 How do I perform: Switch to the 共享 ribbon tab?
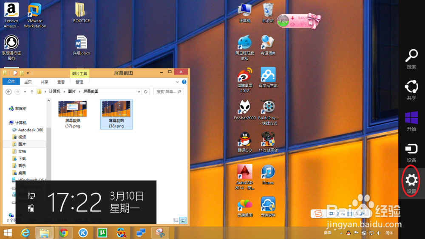(45, 82)
